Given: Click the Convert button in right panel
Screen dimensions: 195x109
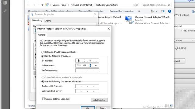Looking at the screenshot, I should (179, 61).
